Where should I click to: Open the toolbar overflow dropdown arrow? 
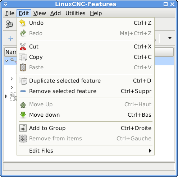[170, 38]
